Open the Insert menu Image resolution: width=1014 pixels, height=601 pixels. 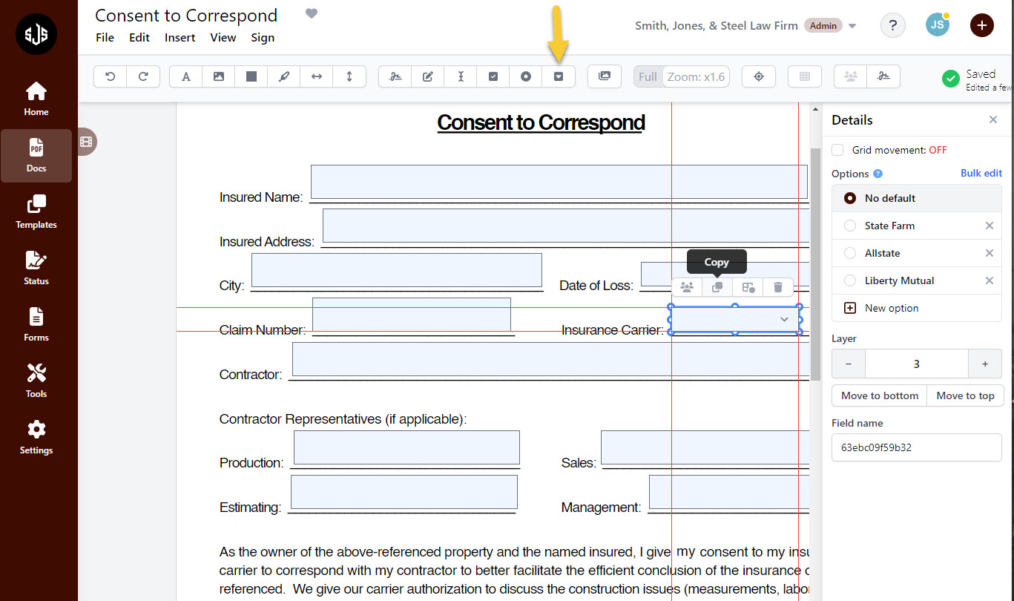[x=180, y=37]
